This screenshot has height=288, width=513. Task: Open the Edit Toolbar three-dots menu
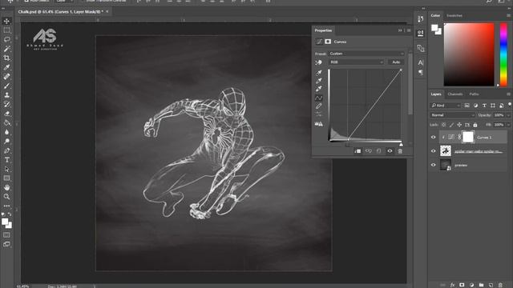tap(6, 206)
